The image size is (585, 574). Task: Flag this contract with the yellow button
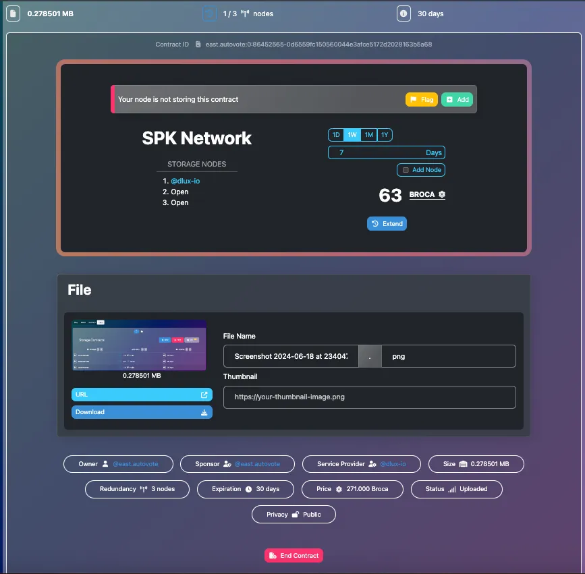(422, 100)
